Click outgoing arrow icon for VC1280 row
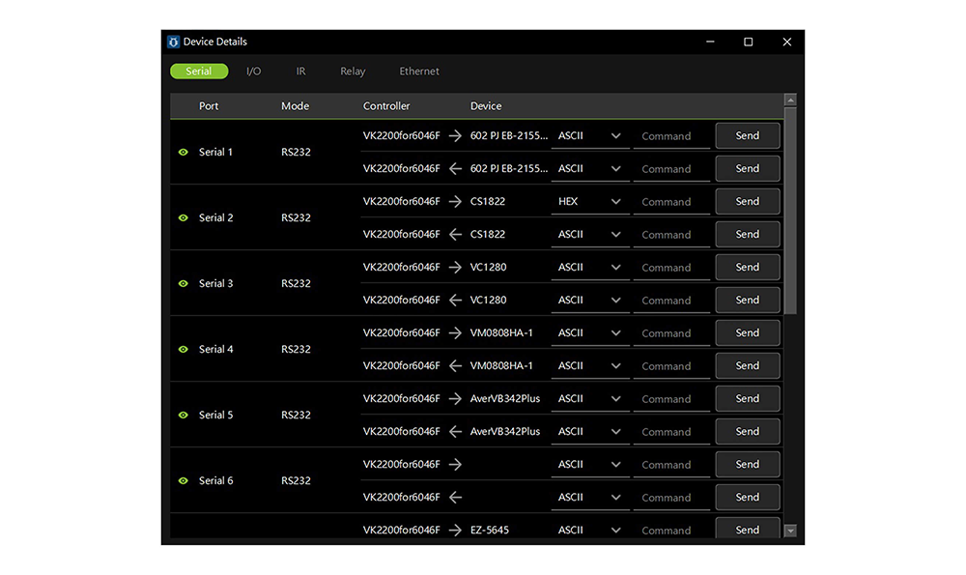This screenshot has width=966, height=575. coord(455,268)
